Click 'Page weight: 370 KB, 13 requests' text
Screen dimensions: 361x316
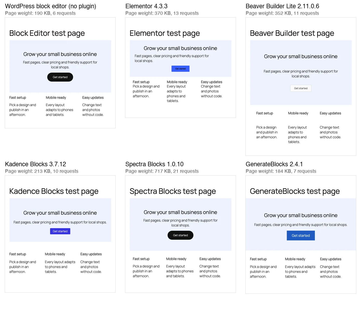[x=162, y=13]
